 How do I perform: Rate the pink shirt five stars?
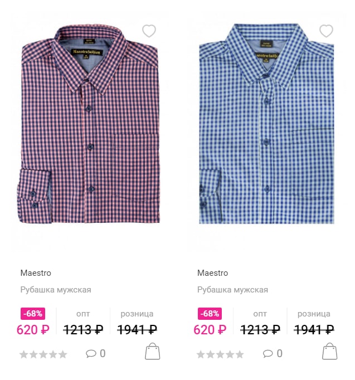tap(62, 354)
